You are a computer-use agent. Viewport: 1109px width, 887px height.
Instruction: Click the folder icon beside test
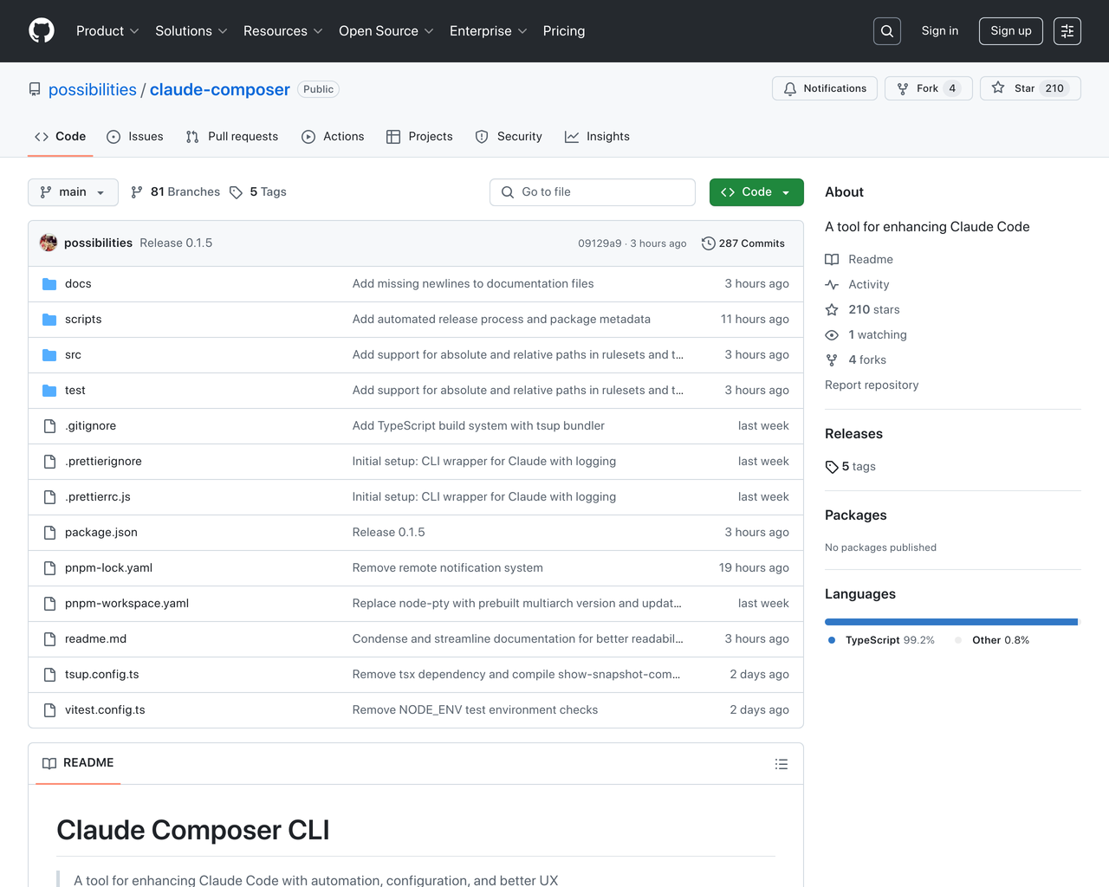click(x=49, y=391)
